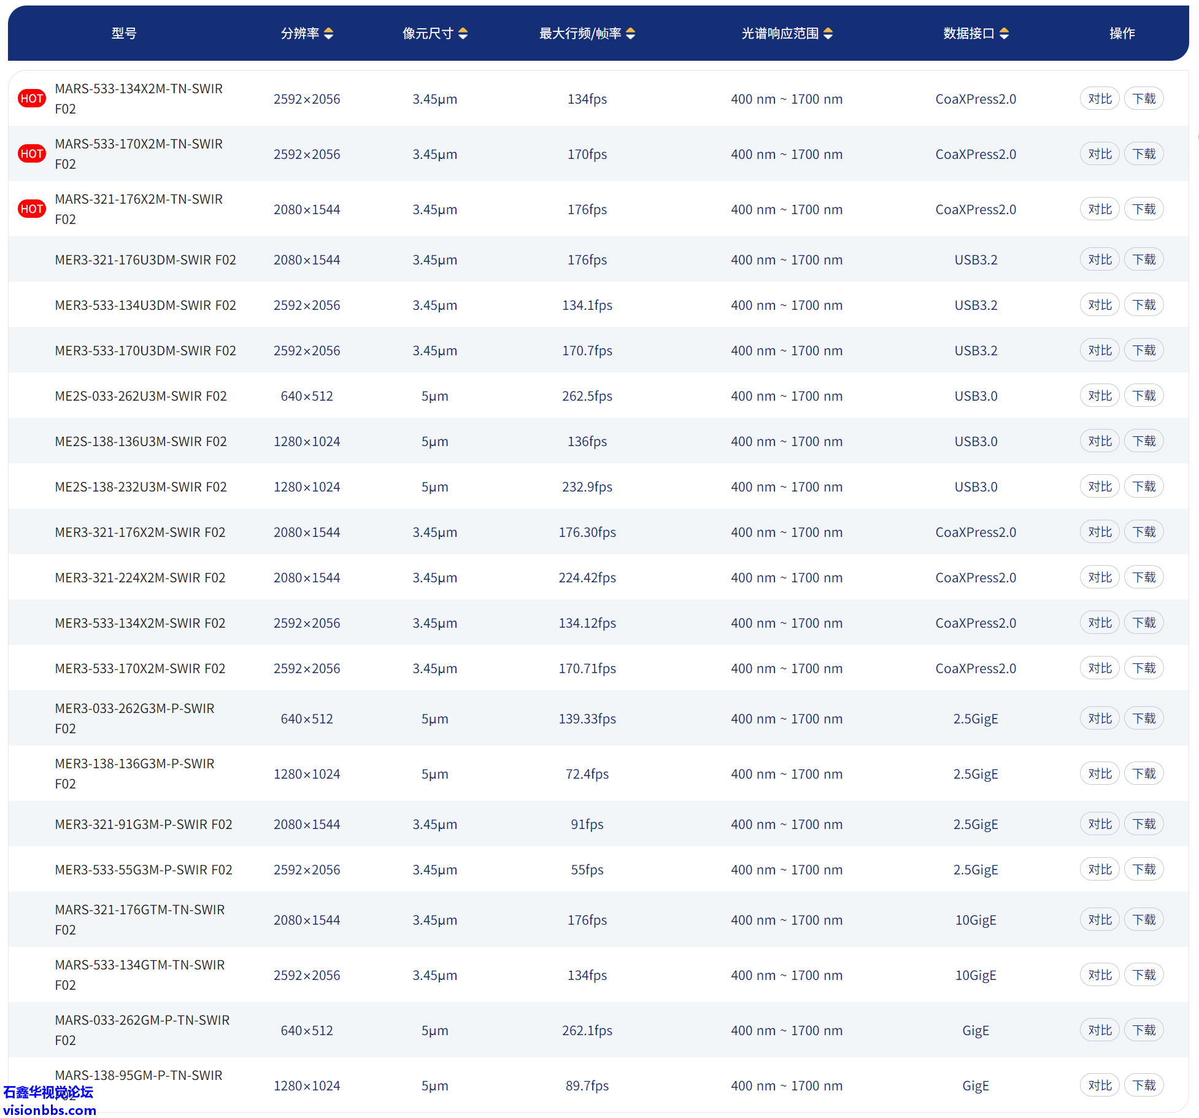Click HOT badge for MARS-533-134X2M-TN-SWIR

tap(32, 99)
